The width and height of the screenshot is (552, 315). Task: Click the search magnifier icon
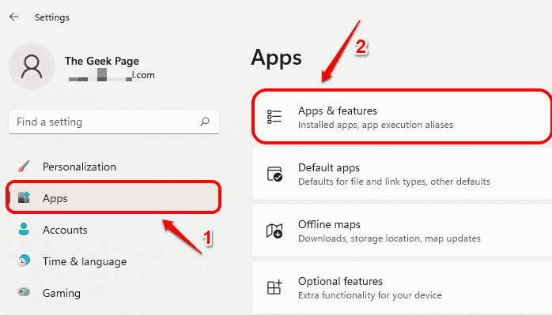click(x=205, y=122)
